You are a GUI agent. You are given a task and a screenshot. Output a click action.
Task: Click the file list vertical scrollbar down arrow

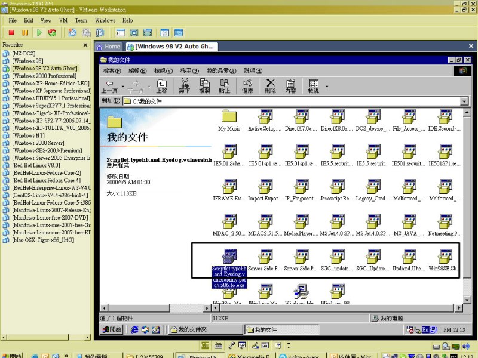467,300
